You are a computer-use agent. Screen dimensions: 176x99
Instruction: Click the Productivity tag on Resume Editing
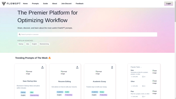point(68,95)
